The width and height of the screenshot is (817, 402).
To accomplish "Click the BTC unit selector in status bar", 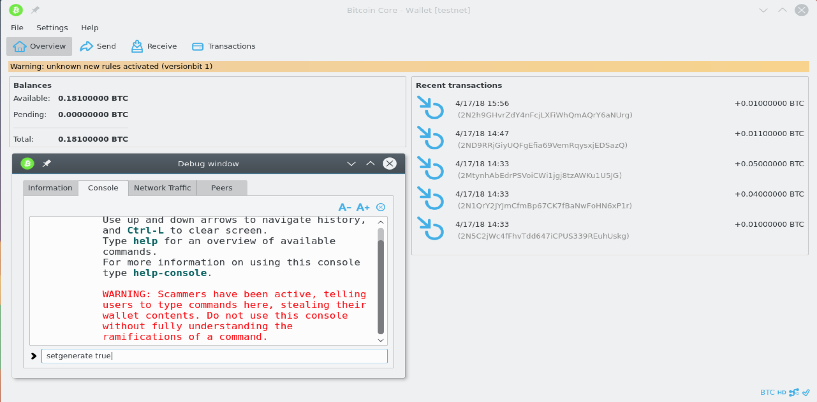I will 767,392.
